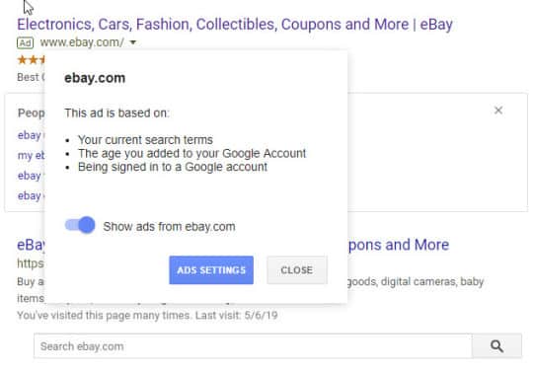Click the Ad badge label
The height and width of the screenshot is (372, 533).
[x=25, y=42]
